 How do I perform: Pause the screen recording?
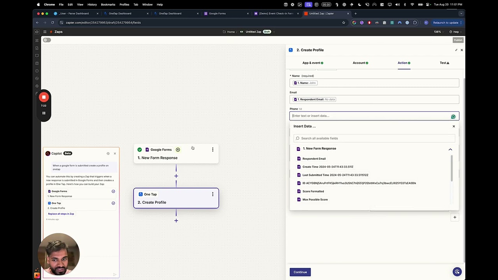[44, 113]
